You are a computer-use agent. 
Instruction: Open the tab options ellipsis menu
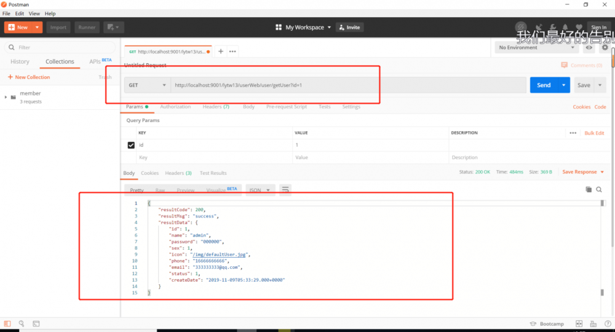(x=232, y=52)
